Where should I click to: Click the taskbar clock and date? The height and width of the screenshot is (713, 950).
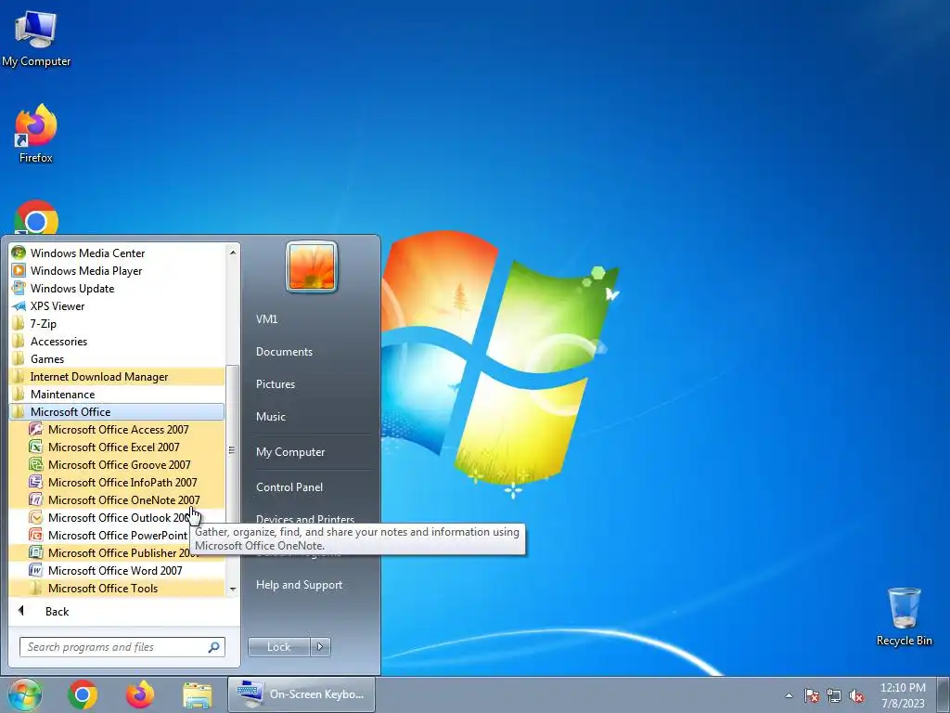click(903, 695)
